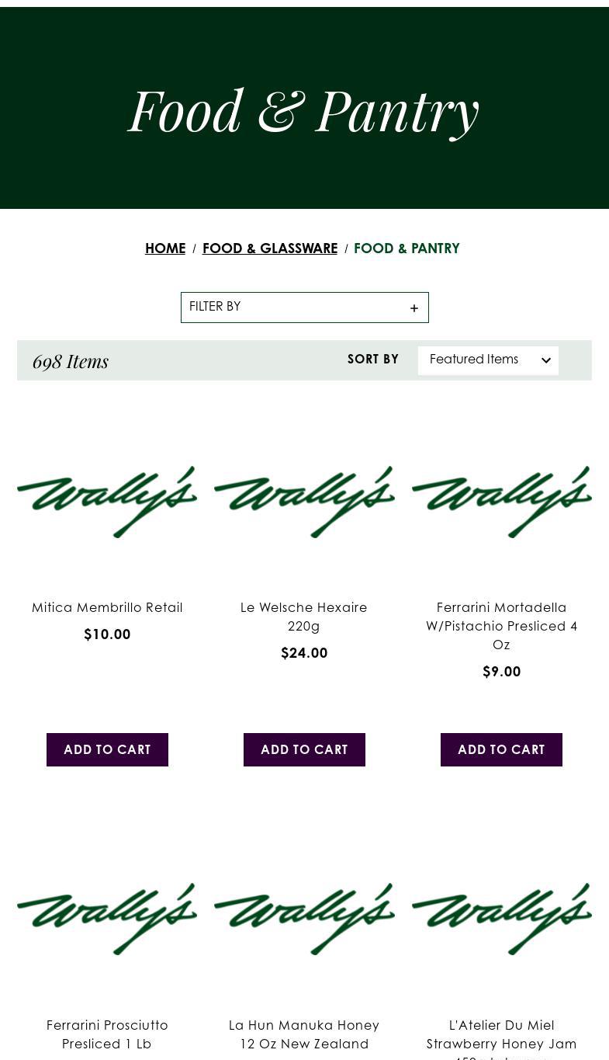609x1060 pixels.
Task: Click the Food & Pantry breadcrumb
Action: pos(407,249)
